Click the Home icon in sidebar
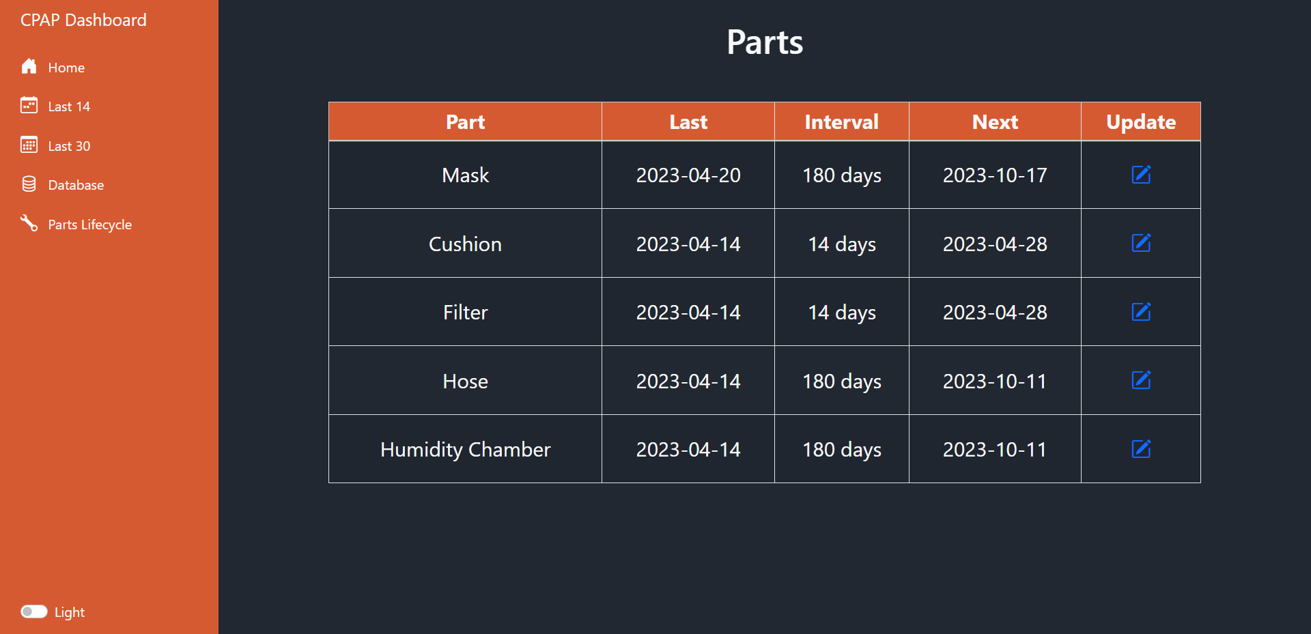This screenshot has width=1311, height=634. (x=29, y=67)
